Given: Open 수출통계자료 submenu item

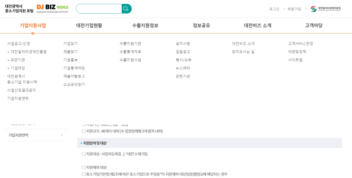Looking at the screenshot, I should tap(130, 52).
